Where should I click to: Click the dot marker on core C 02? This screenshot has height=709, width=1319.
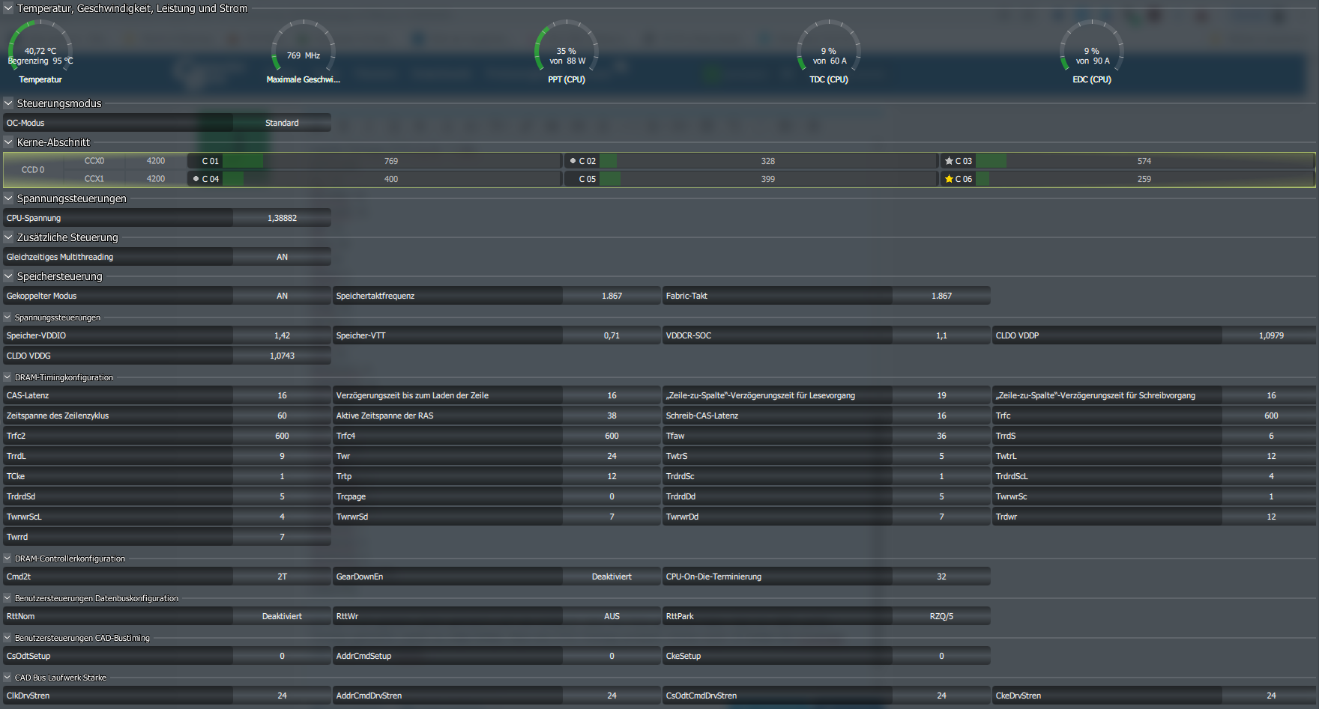(573, 161)
